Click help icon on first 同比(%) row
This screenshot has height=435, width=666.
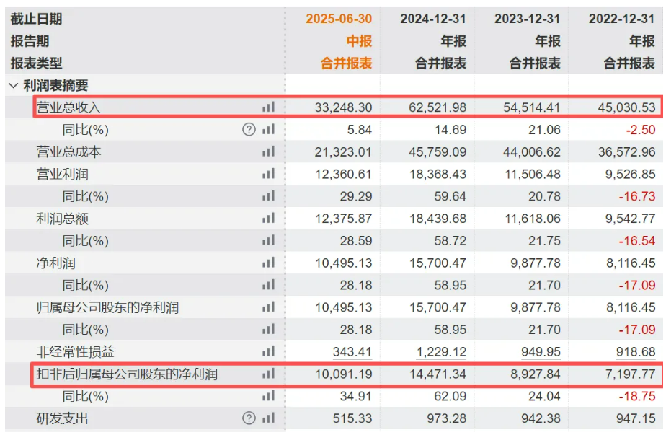249,130
